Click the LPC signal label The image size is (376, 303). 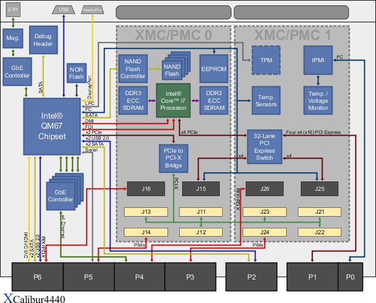(x=90, y=103)
